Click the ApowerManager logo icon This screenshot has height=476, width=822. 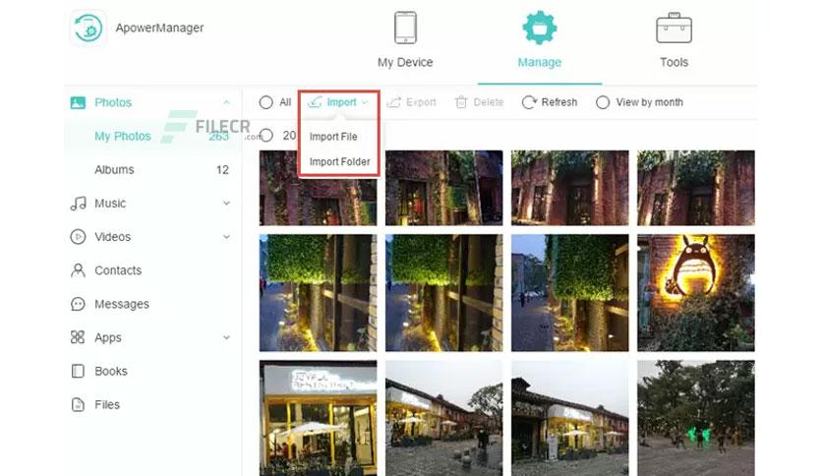point(88,28)
